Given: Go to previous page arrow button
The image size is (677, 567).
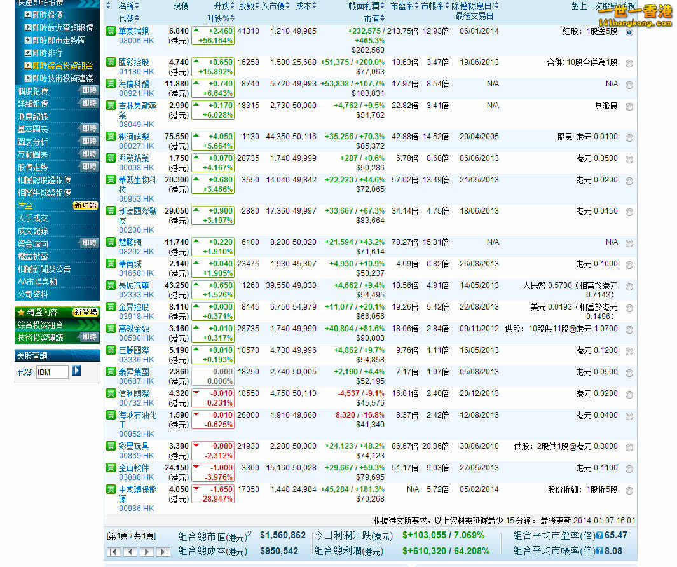Looking at the screenshot, I should click(x=130, y=552).
